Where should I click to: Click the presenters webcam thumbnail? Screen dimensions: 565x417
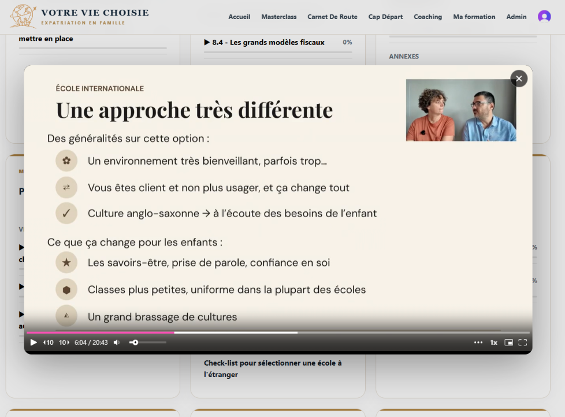point(461,110)
